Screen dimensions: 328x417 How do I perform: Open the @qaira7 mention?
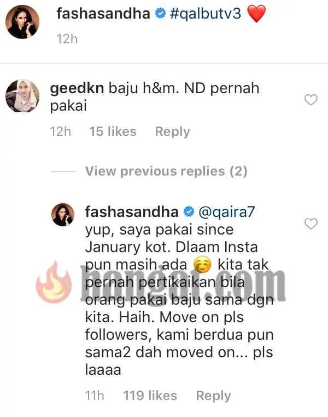pos(226,212)
